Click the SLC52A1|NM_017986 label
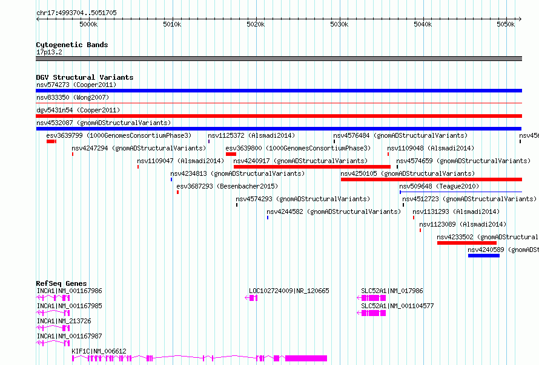This screenshot has height=365, width=539. click(x=392, y=291)
